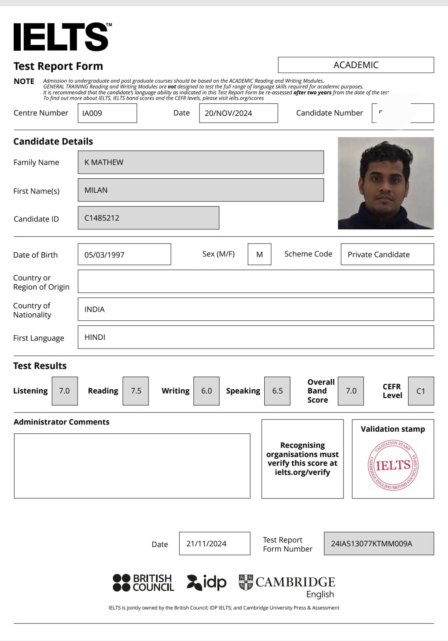Click the "Country of Nationality" label

32,310
